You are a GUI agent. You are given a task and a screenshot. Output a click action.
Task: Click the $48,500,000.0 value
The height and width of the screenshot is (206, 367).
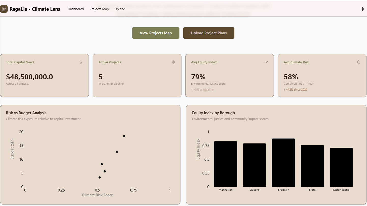click(x=30, y=77)
